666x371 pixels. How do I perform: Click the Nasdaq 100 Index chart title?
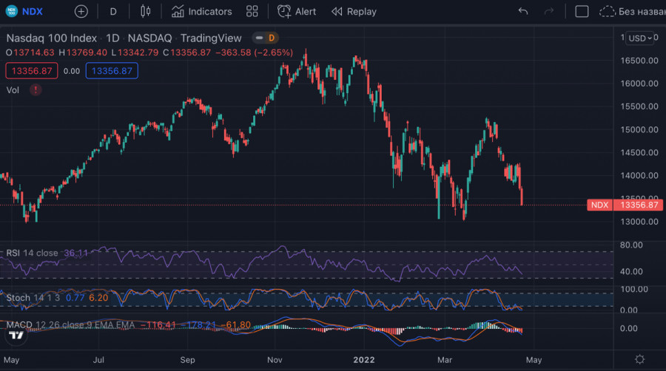(x=51, y=38)
